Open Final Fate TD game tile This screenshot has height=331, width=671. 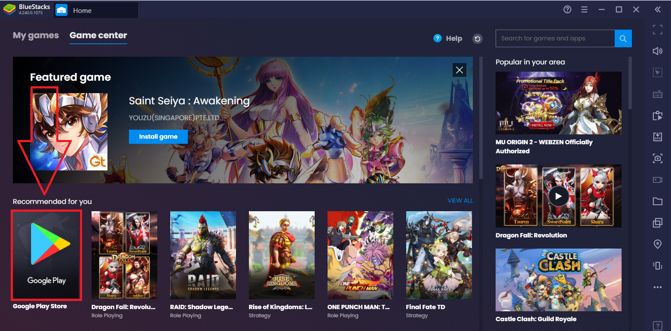point(439,255)
